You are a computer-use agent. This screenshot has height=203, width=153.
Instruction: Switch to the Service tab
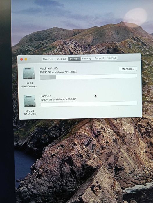coord(112,58)
